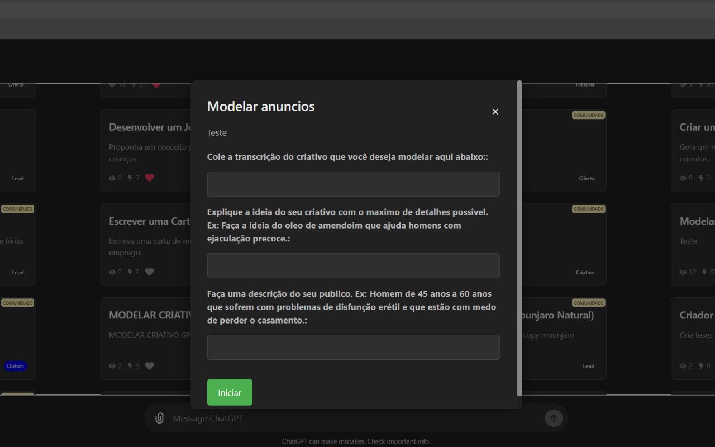Open the MODELAR CRIATIV card title
Image resolution: width=715 pixels, height=447 pixels.
(150, 315)
